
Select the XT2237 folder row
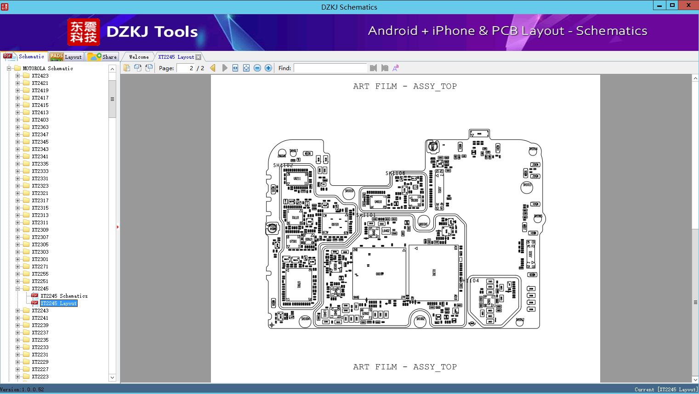click(40, 333)
